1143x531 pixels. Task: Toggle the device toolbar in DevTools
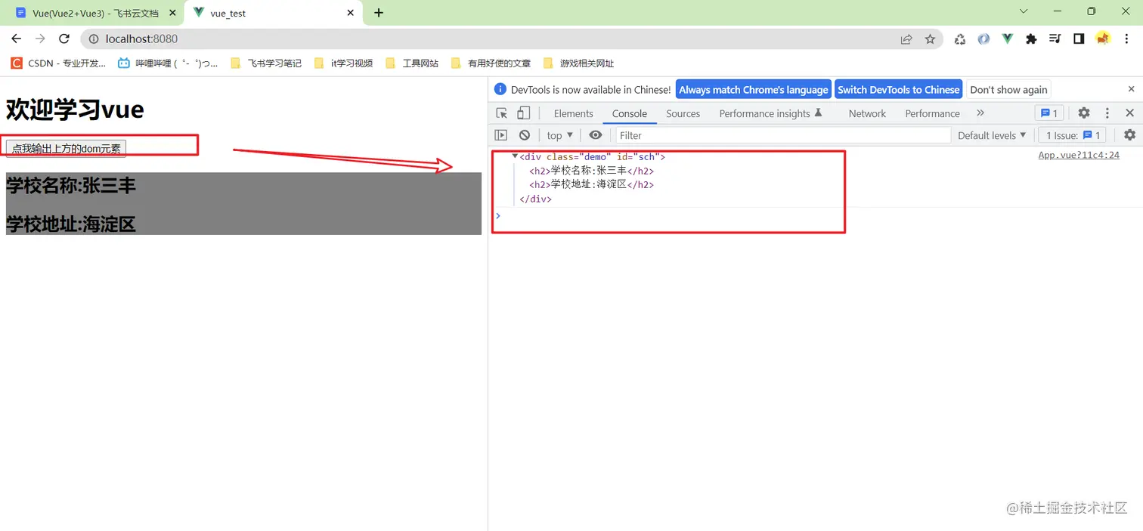(x=523, y=113)
